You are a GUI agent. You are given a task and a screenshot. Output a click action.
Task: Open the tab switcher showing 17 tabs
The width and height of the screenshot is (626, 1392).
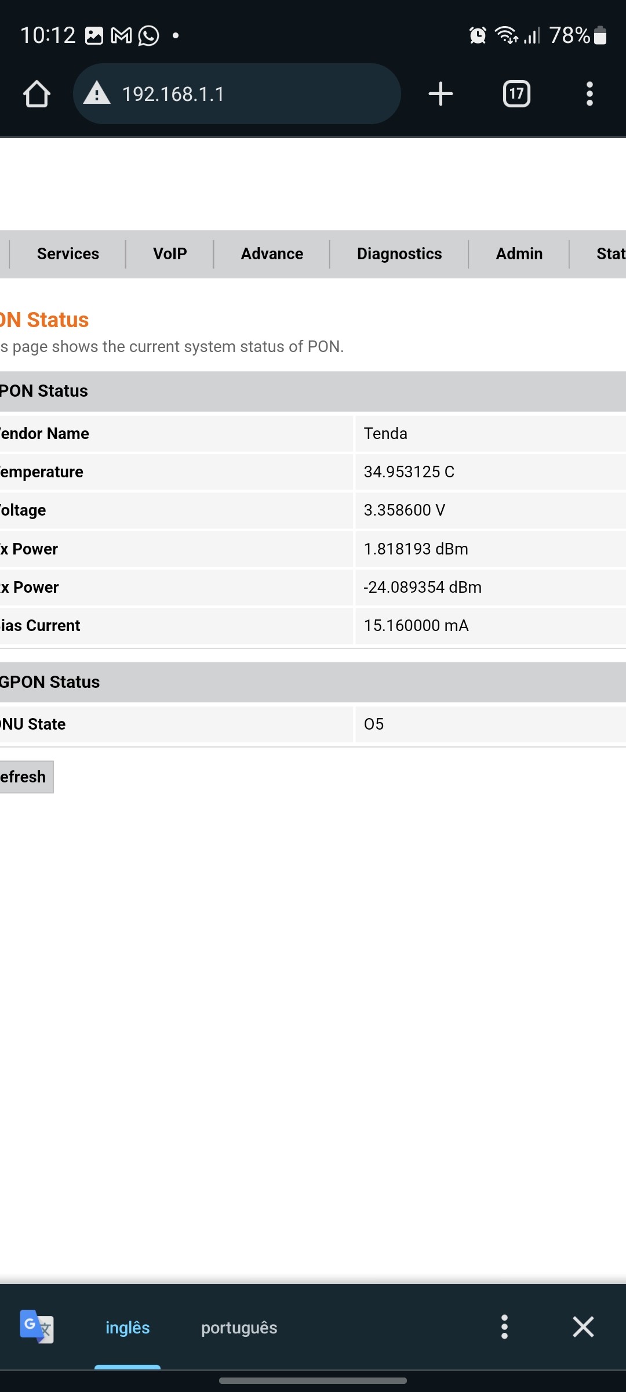(516, 94)
